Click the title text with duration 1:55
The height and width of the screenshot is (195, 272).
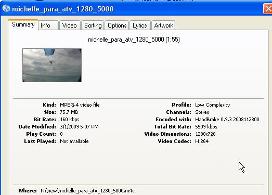(134, 40)
